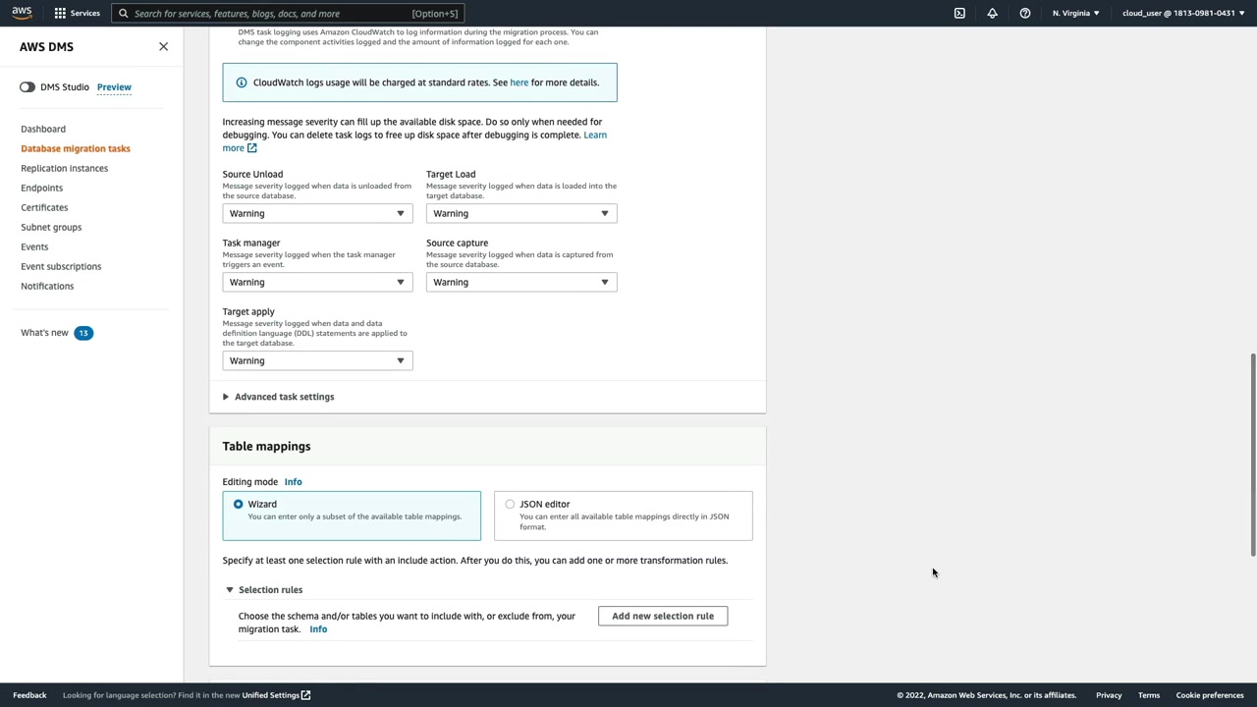The height and width of the screenshot is (707, 1257).
Task: Open Unified Settings link
Action: [x=270, y=695]
